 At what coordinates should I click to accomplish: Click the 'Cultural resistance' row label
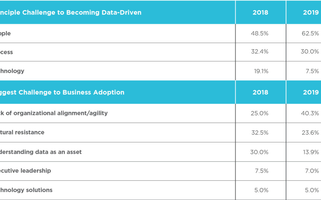tap(22, 132)
